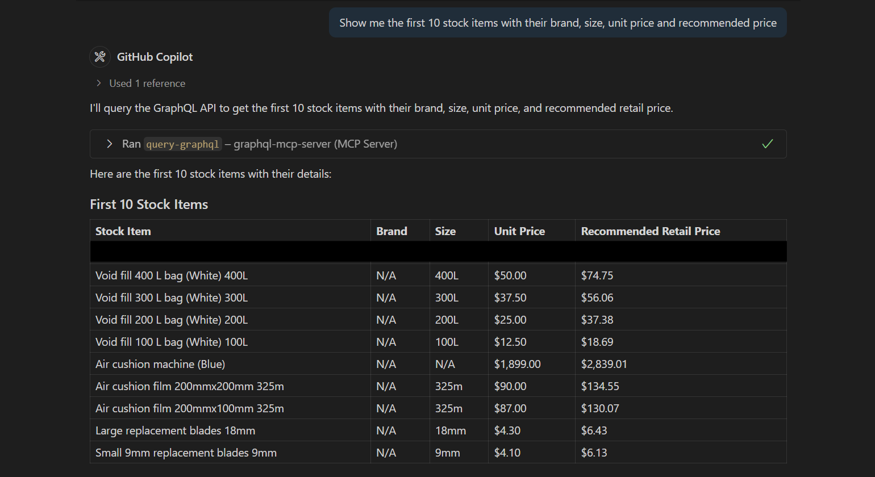
Task: Click the First 10 Stock Items heading
Action: (149, 204)
